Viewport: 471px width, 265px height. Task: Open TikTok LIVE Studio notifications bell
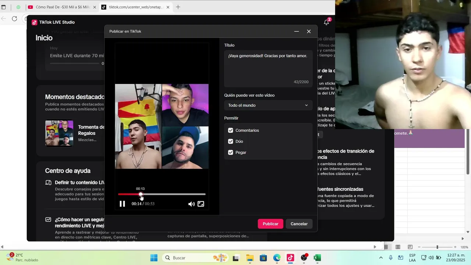326,22
